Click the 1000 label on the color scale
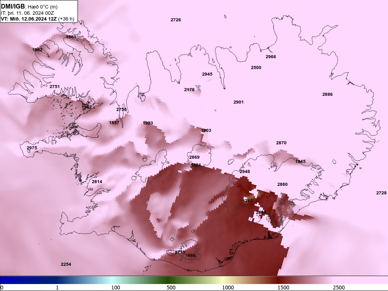388x291 pixels. coord(228,288)
